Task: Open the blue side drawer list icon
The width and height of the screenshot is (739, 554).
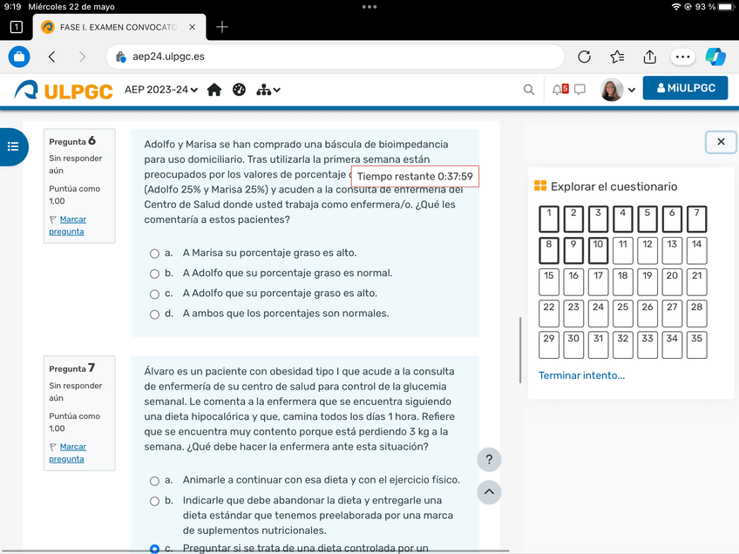Action: [x=13, y=146]
